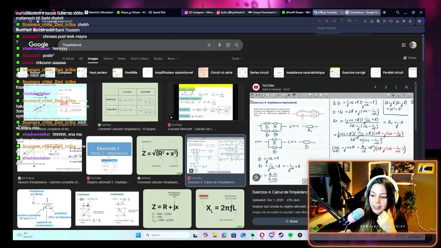Click the Share button
441x248 pixels.
pos(291,221)
